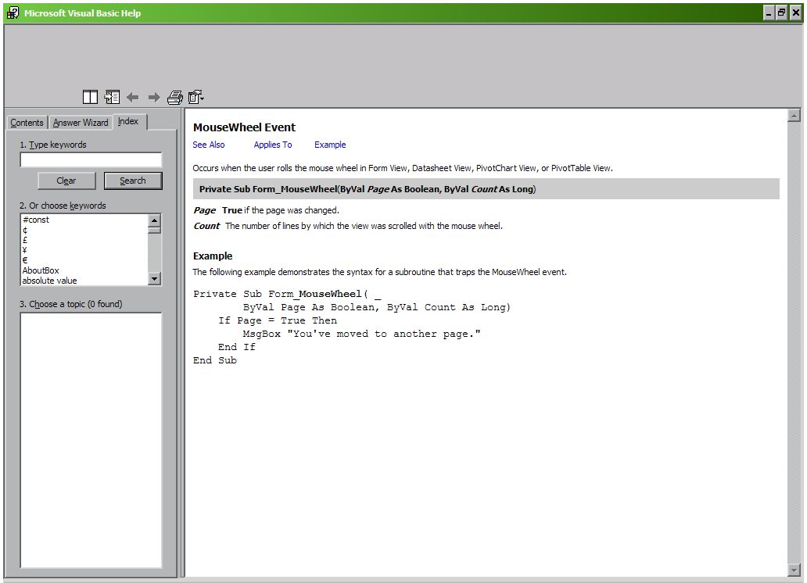Print the topic using printer icon
Image resolution: width=807 pixels, height=583 pixels.
click(175, 97)
